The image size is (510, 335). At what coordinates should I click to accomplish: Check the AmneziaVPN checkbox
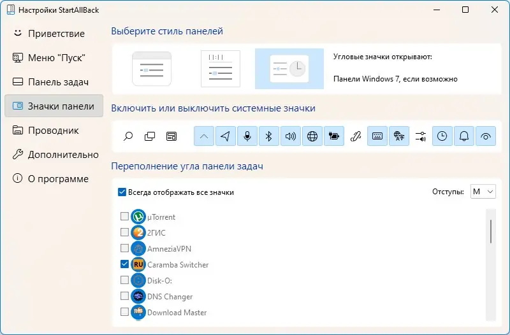(x=124, y=248)
